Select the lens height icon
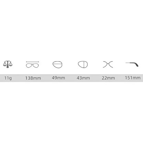 (x=83, y=64)
